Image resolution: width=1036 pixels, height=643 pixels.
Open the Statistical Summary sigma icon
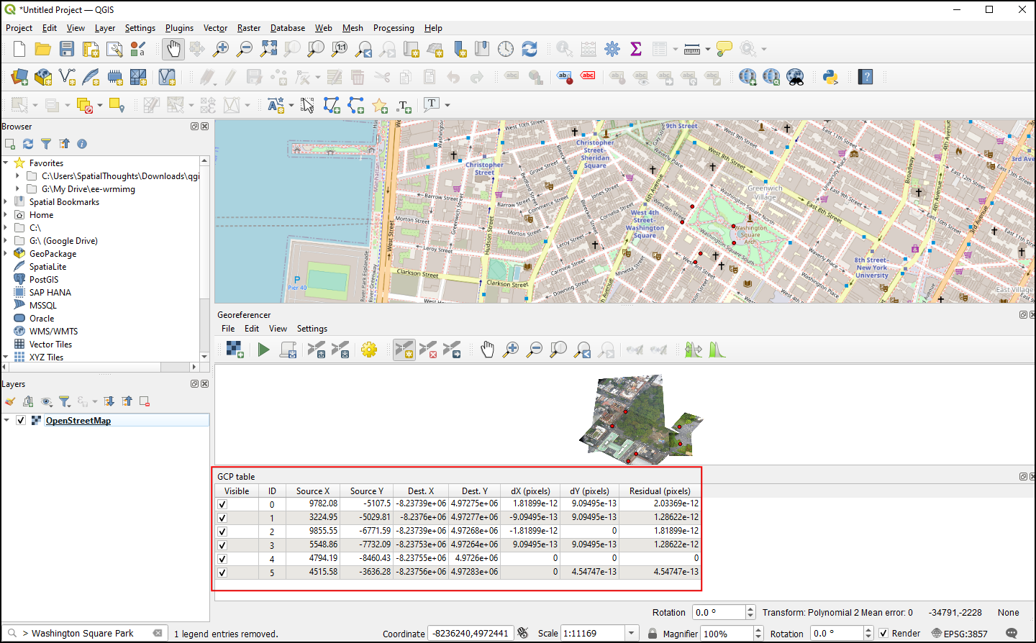636,49
